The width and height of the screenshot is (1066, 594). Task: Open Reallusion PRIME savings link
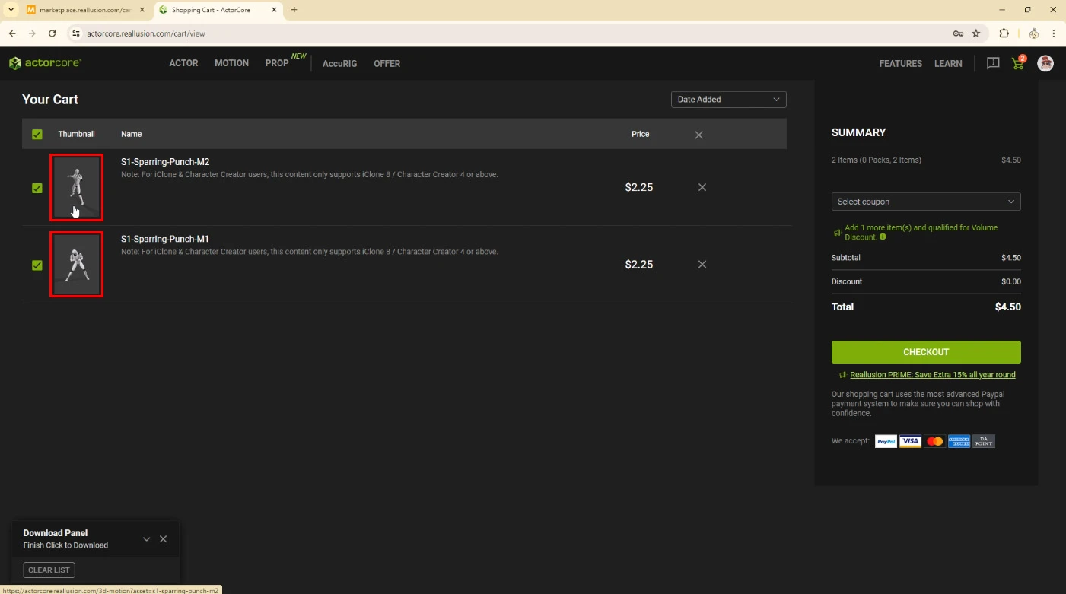(932, 375)
